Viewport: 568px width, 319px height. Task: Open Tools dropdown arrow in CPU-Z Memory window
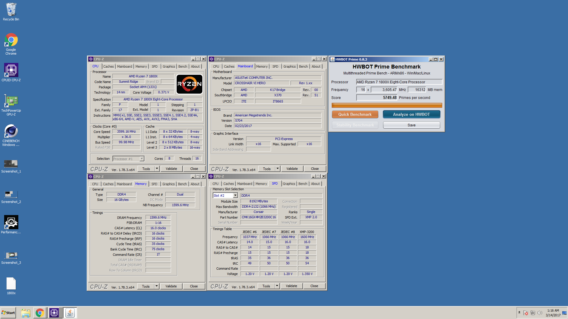pyautogui.click(x=156, y=286)
